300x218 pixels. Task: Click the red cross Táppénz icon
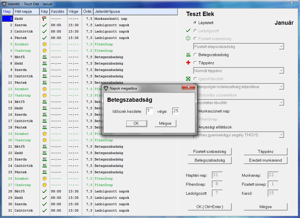click(x=188, y=63)
